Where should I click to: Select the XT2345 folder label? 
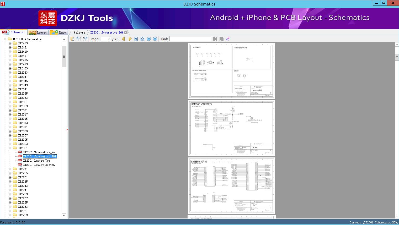click(x=23, y=81)
